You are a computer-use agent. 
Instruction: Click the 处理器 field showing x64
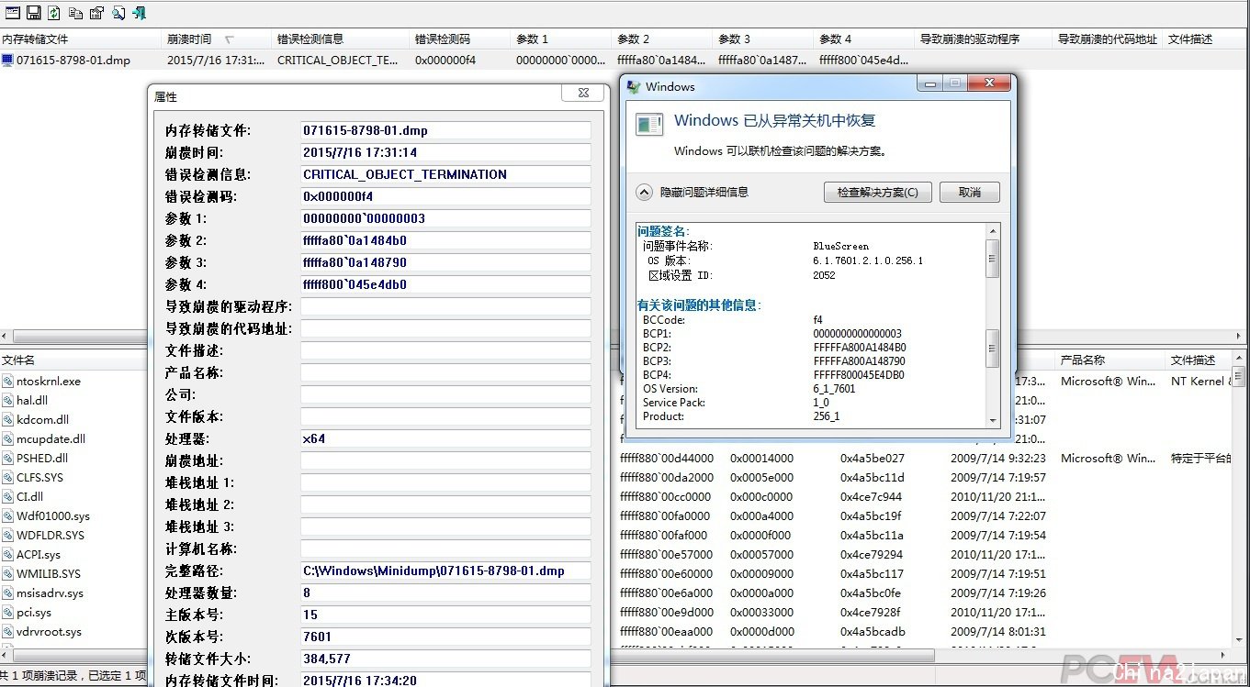[446, 438]
